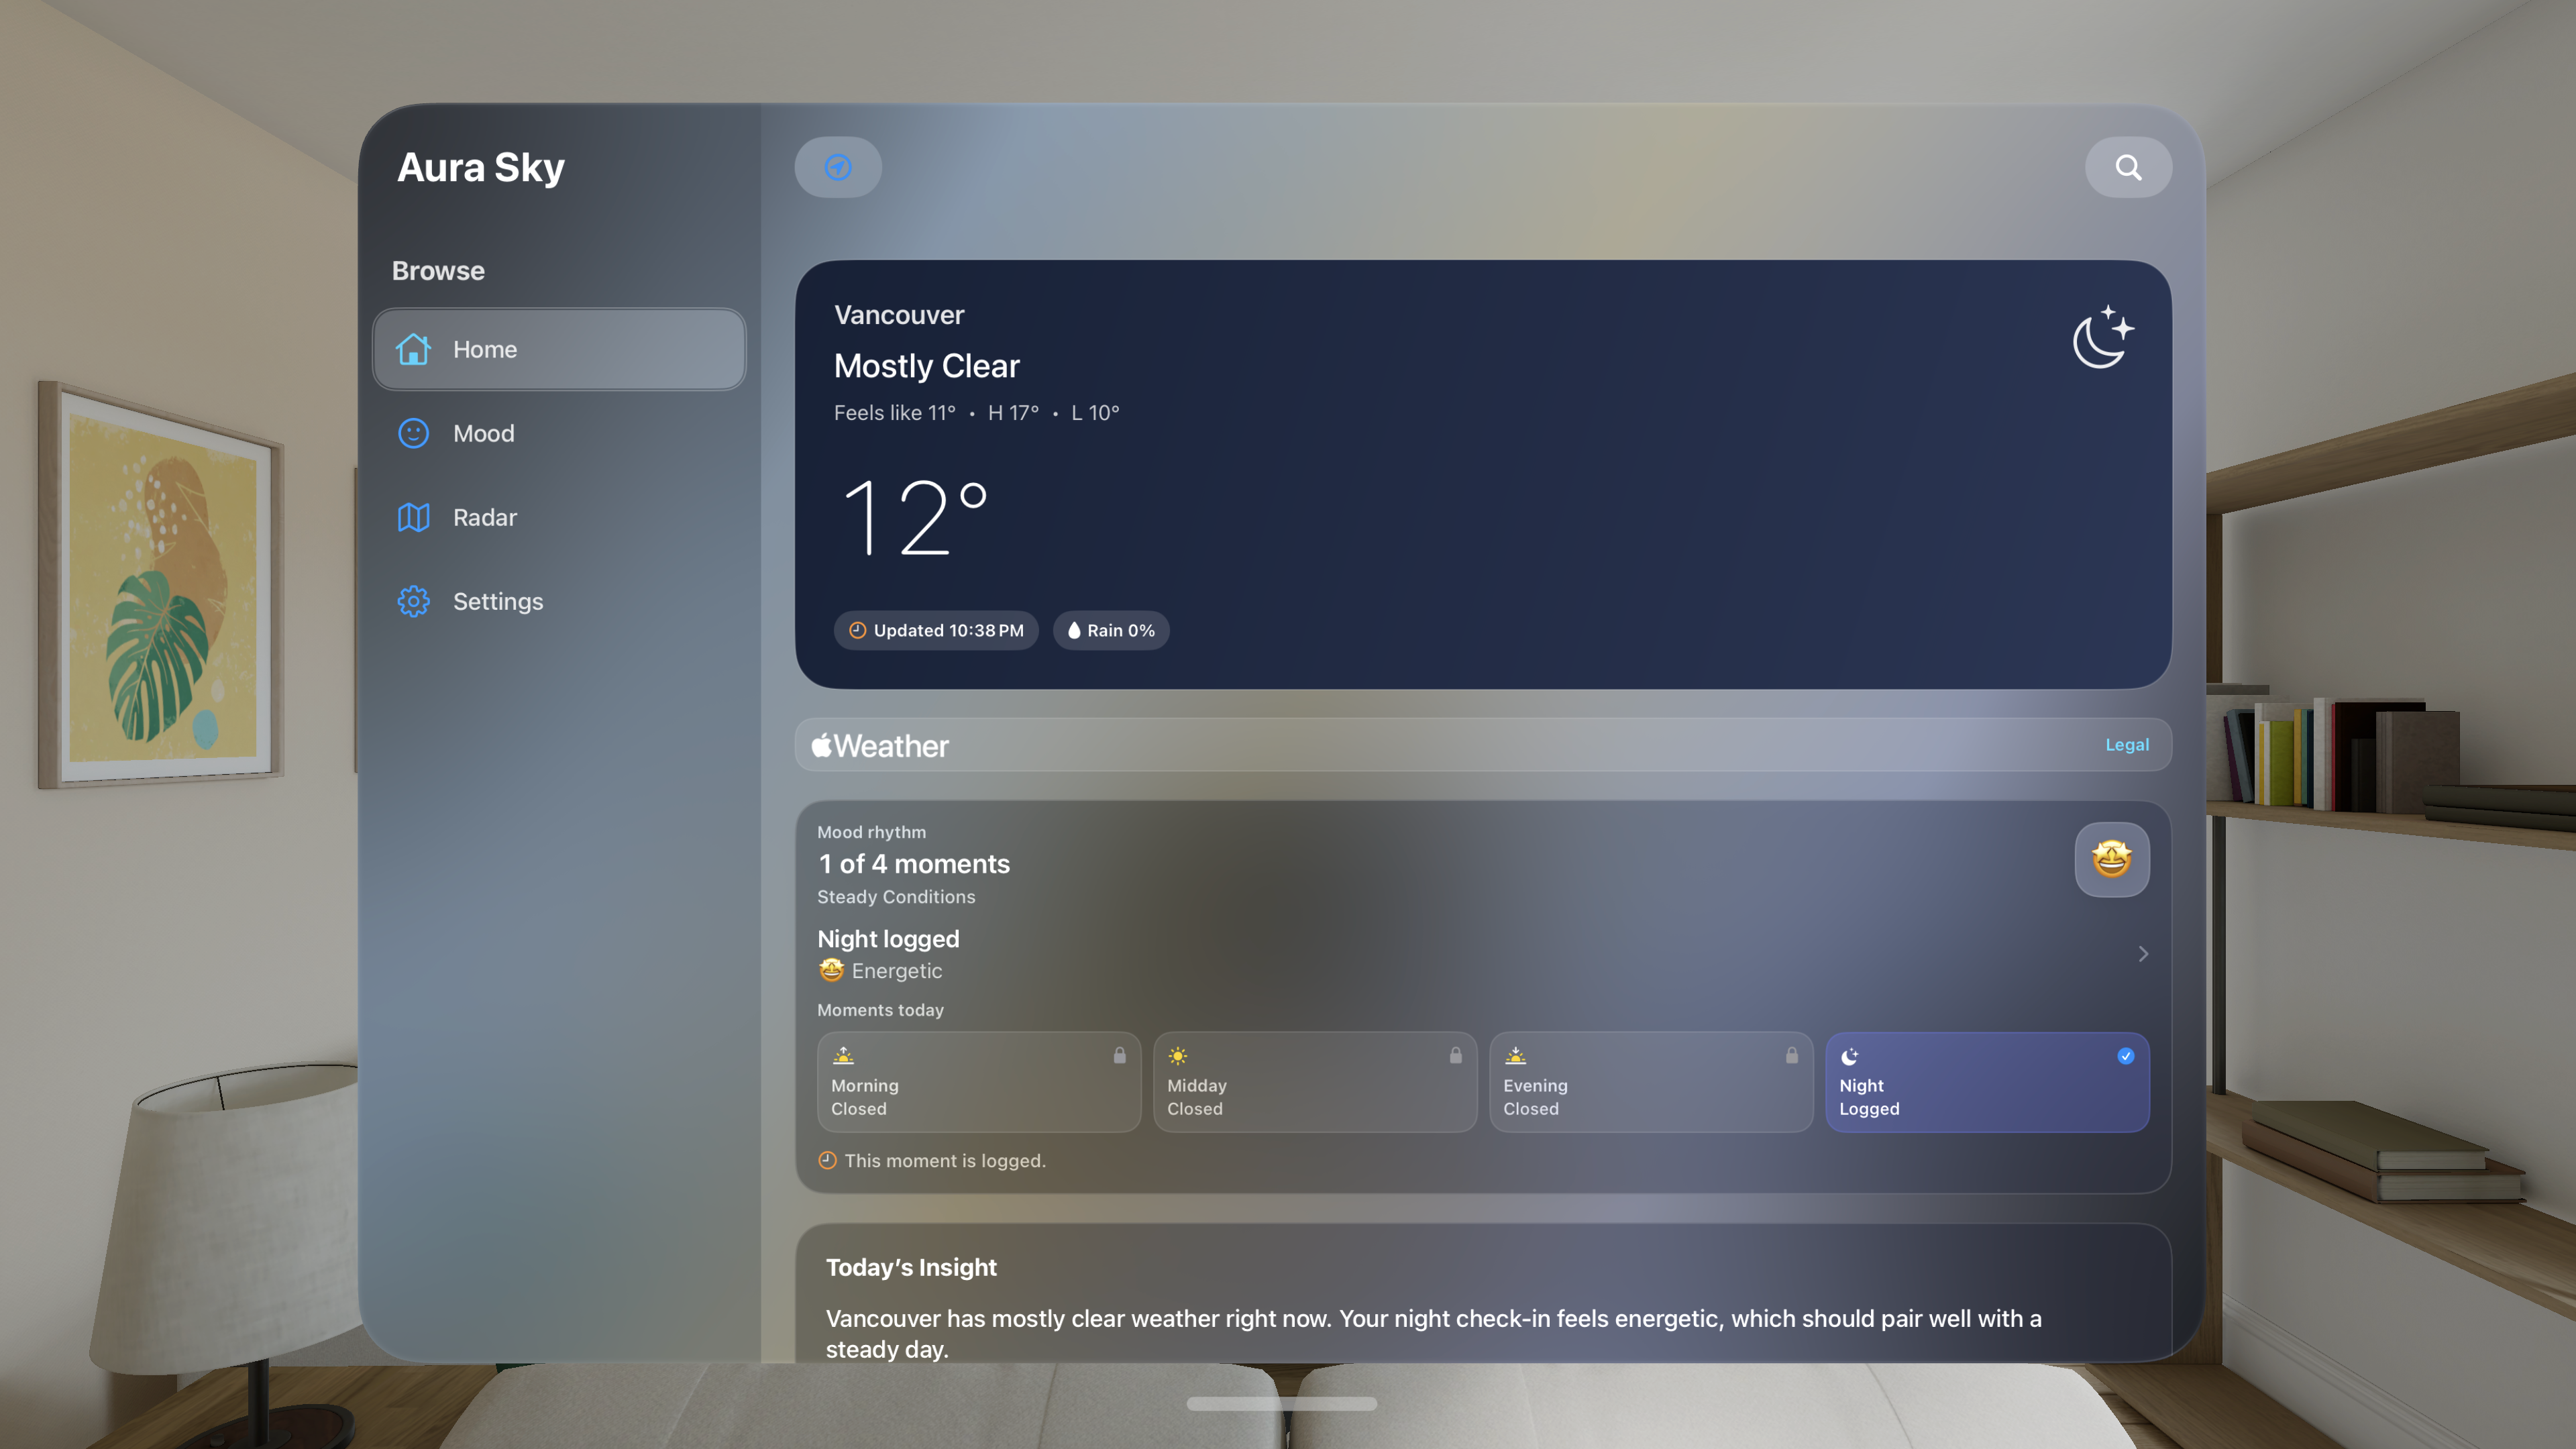Image resolution: width=2576 pixels, height=1449 pixels.
Task: Click the clock icon beside Updated time
Action: [x=857, y=630]
